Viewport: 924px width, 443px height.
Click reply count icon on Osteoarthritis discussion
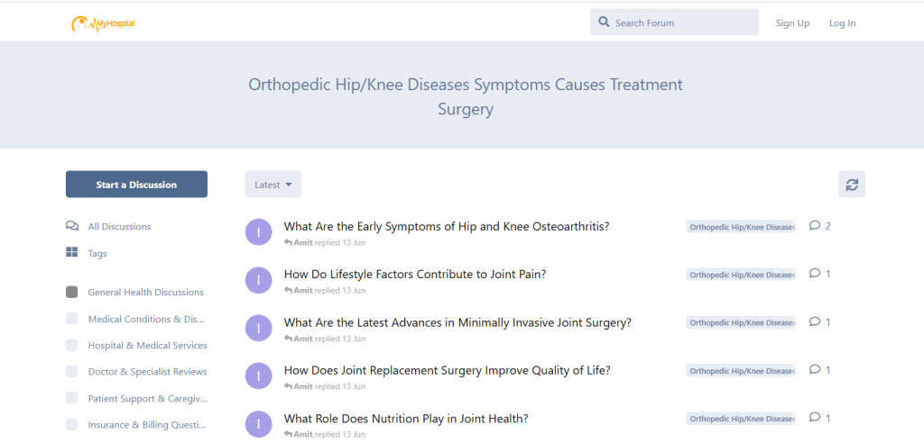pos(815,226)
